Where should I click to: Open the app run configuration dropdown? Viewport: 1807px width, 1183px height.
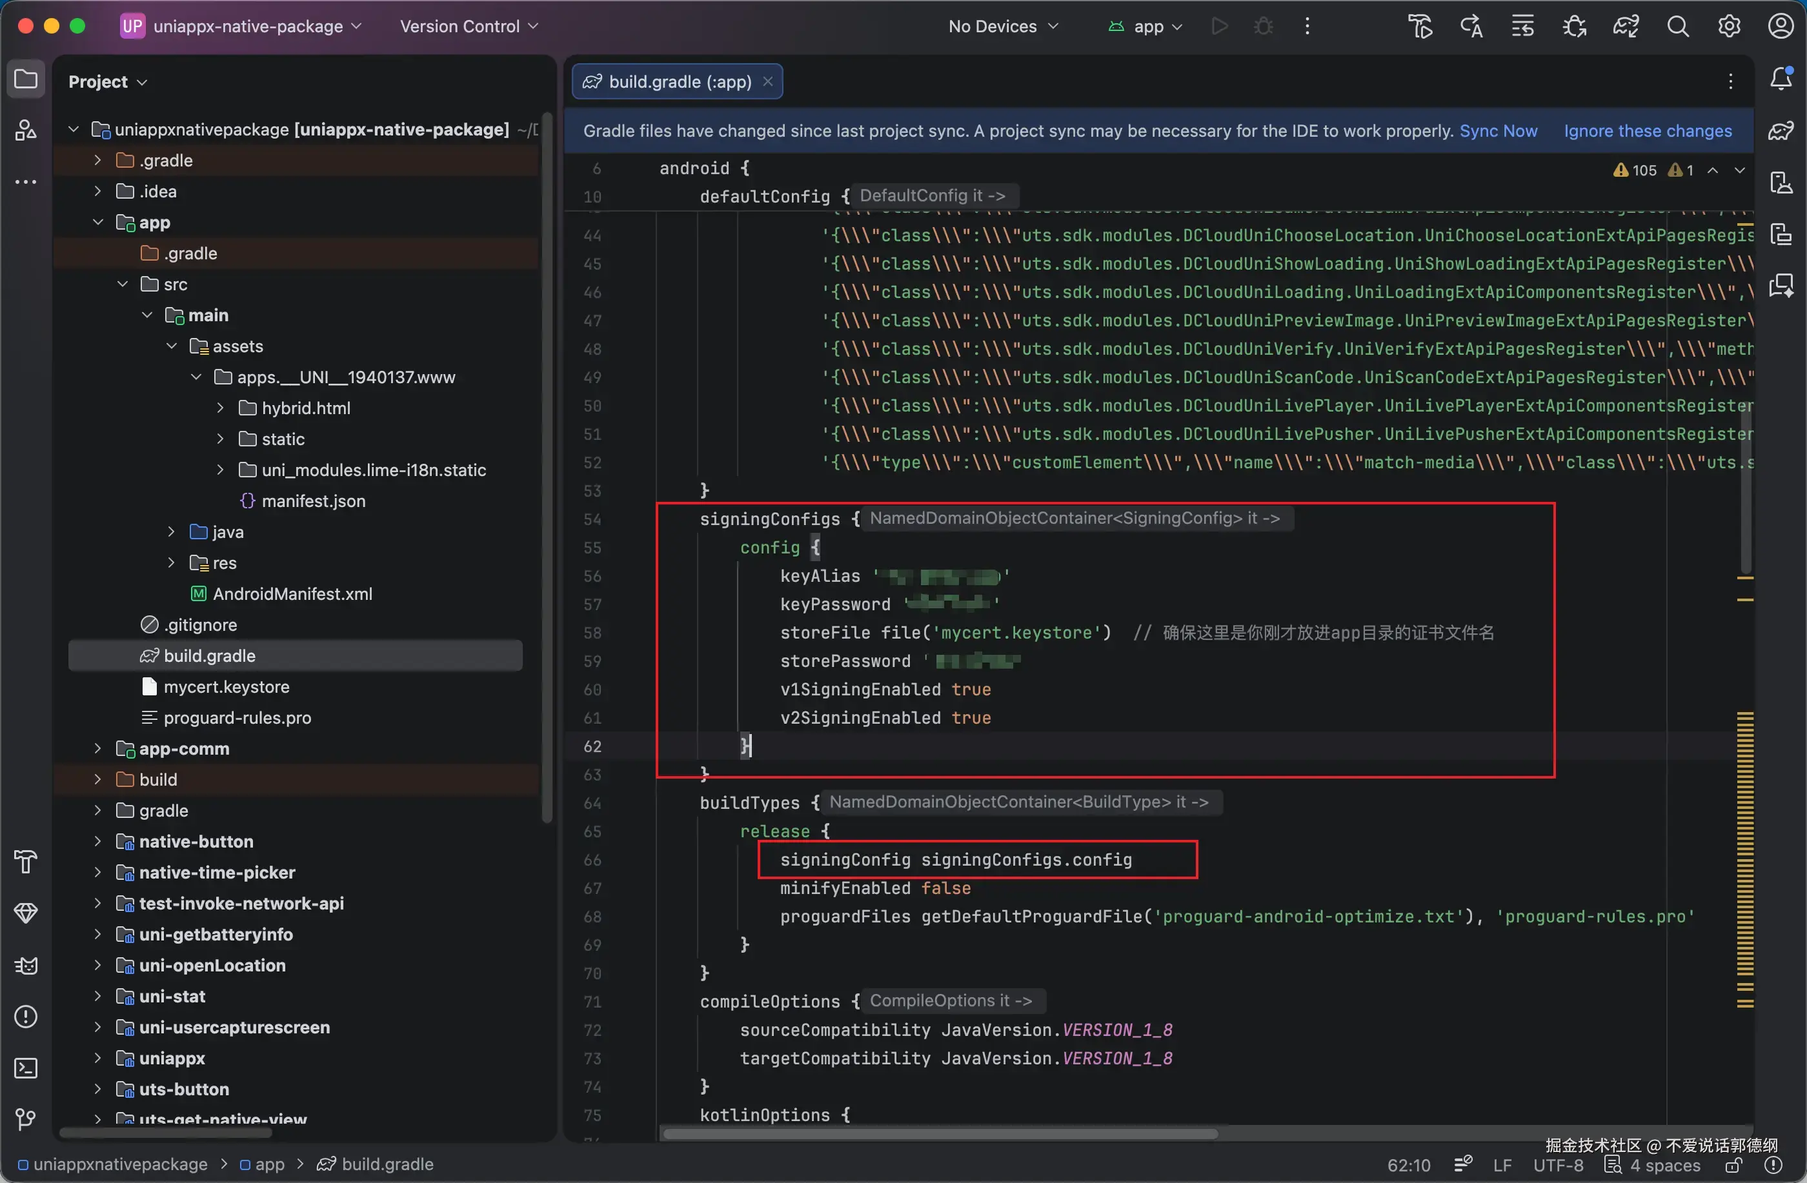tap(1146, 26)
